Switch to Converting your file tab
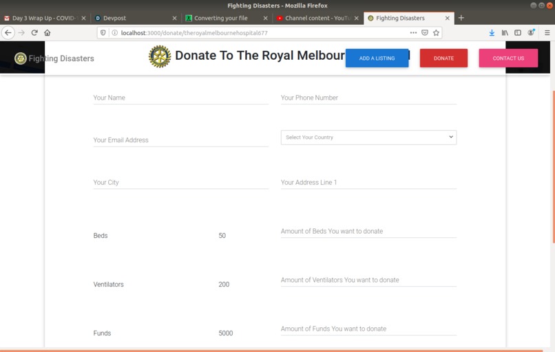The image size is (555, 352). [x=227, y=18]
